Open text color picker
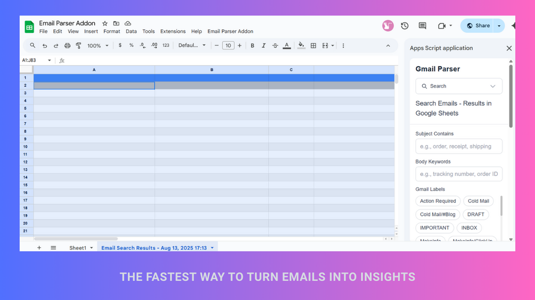 [x=287, y=46]
